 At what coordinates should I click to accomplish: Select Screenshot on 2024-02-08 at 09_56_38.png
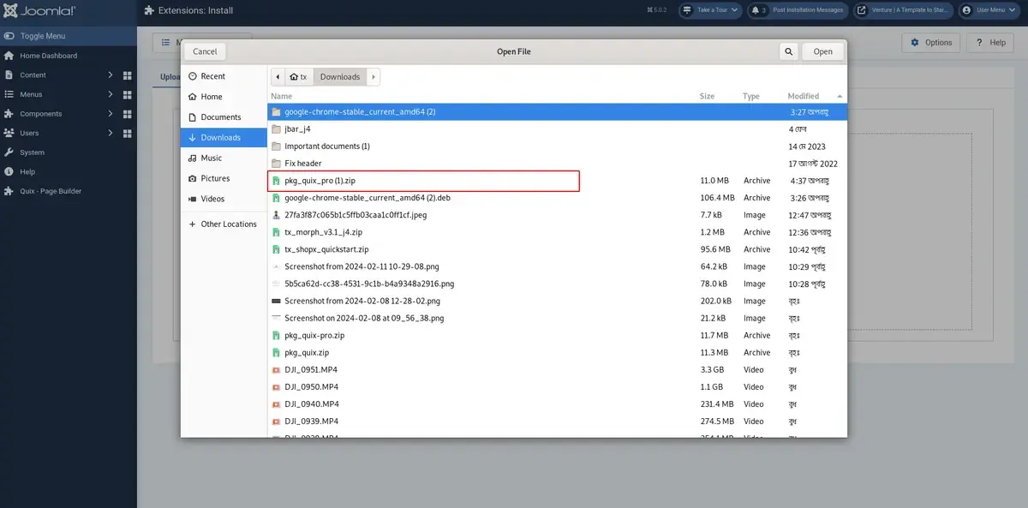tap(557, 318)
